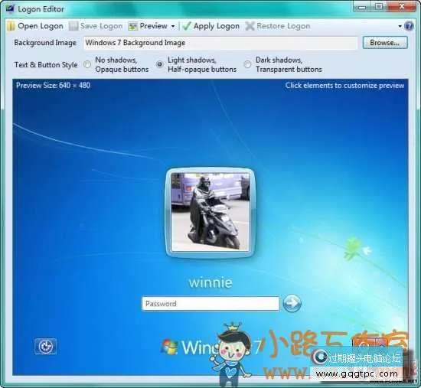Click the Preview Size: 640 × 480 label
Screen dimensions: 421x388
(x=53, y=86)
